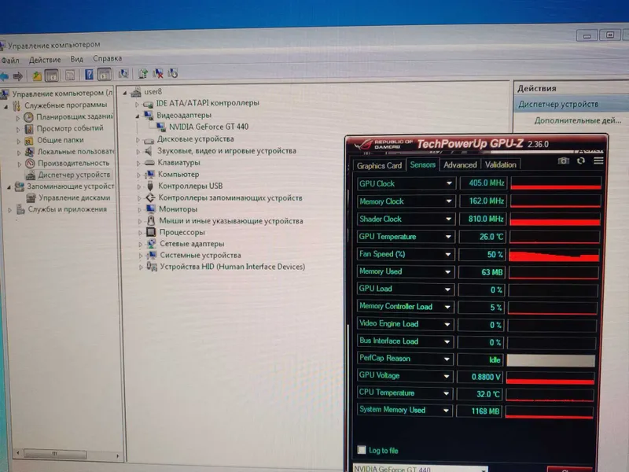Screen dimensions: 629x472
Task: Select Системные устройства in device list
Action: [200, 255]
